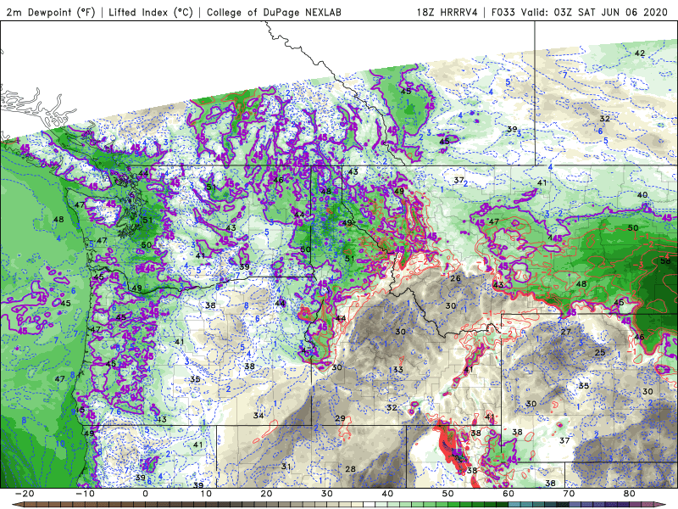
Task: Click the 28 dewpoint value on the map
Action: click(x=350, y=469)
